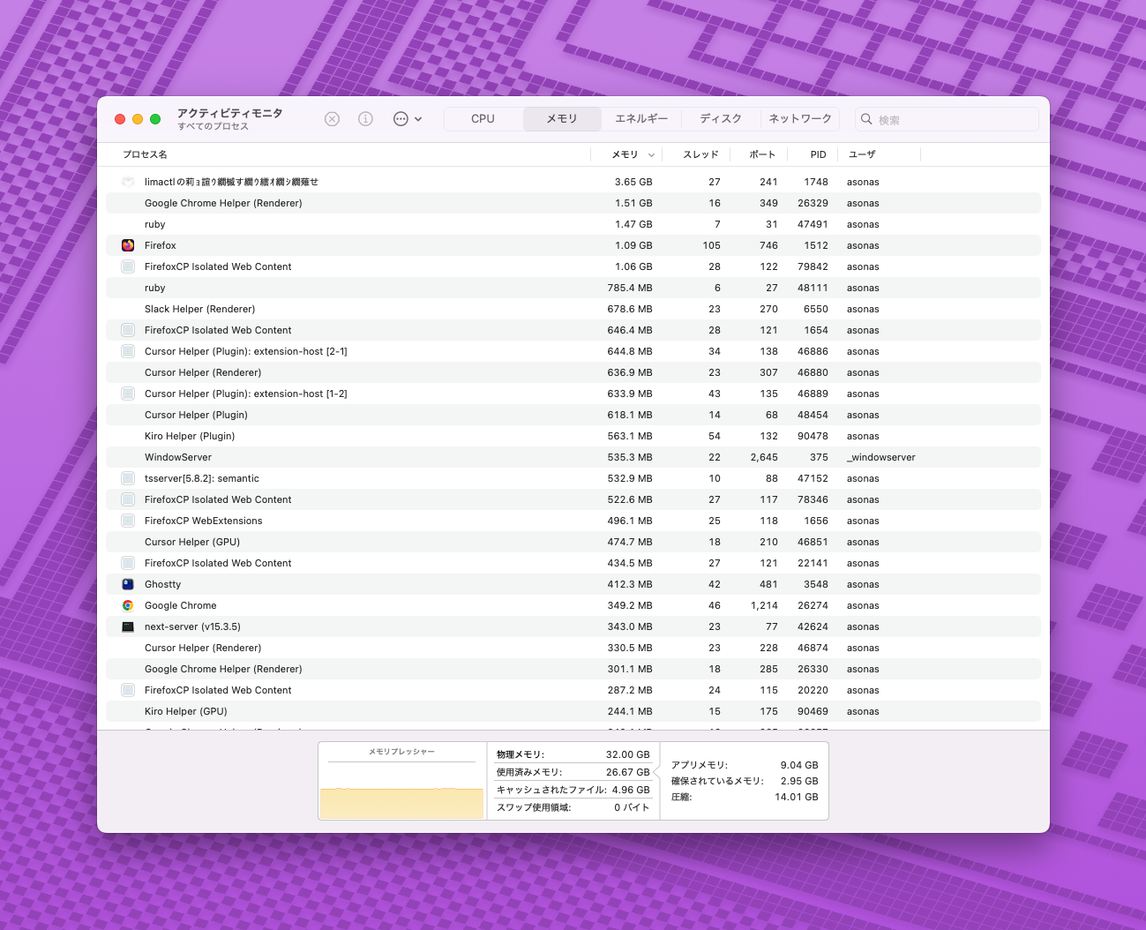Select the Kiro Helper (GPU) process name
The image size is (1146, 930).
coord(186,711)
